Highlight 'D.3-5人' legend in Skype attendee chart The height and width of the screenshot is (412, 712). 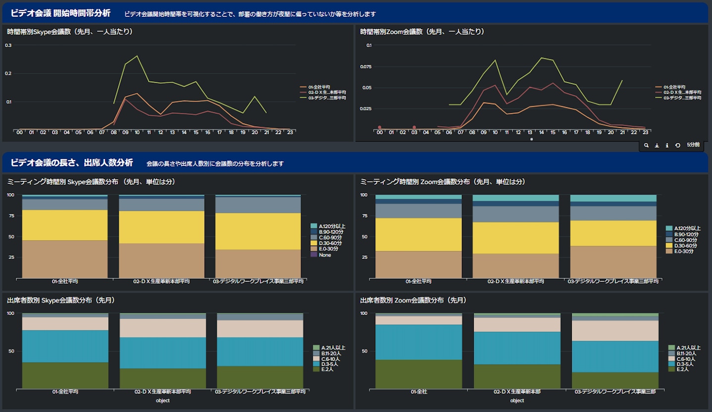(326, 364)
